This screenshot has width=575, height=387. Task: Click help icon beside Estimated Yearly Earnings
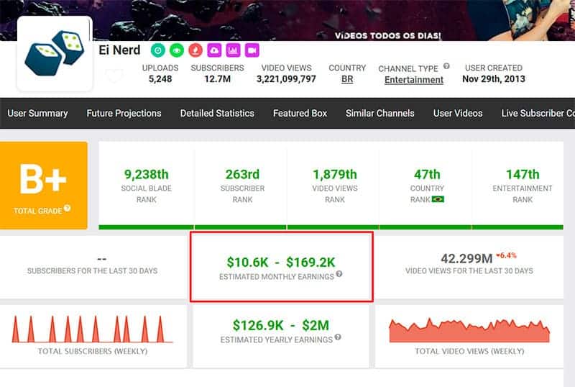coord(338,337)
